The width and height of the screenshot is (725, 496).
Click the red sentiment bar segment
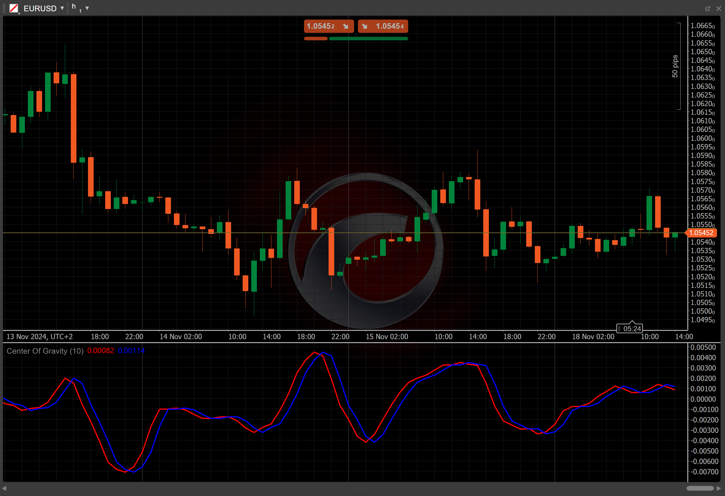click(x=316, y=39)
